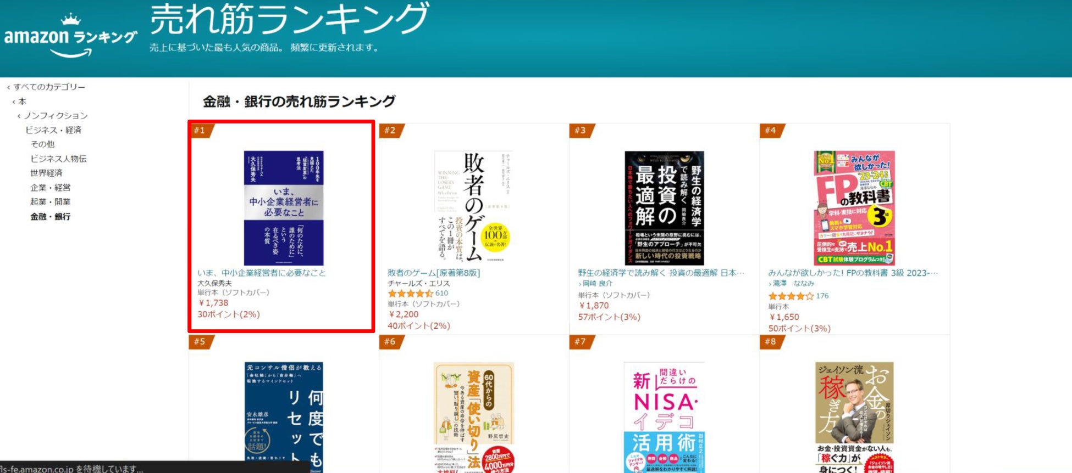
Task: Click author link 岡崎 良介
Action: [597, 284]
